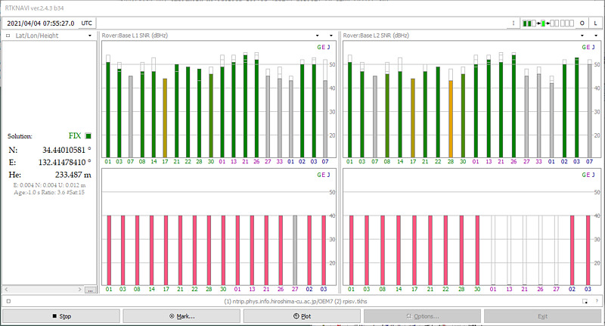Click the yellow bar for satellite 17 in L1 chart
The height and width of the screenshot is (326, 605).
[165, 118]
